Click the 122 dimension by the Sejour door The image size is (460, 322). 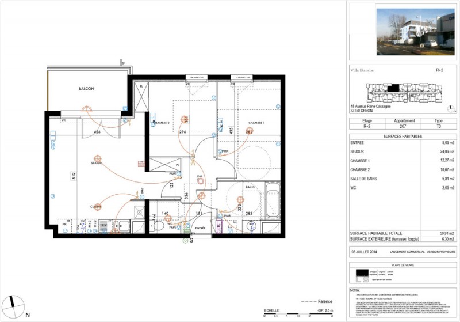pos(172,185)
